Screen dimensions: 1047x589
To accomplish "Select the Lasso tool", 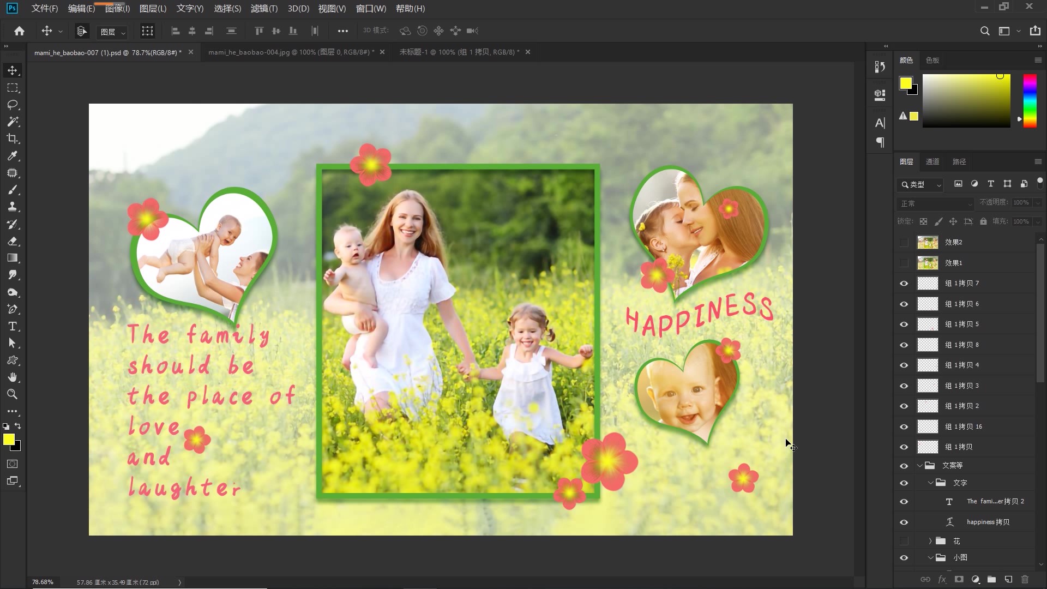I will coord(13,104).
